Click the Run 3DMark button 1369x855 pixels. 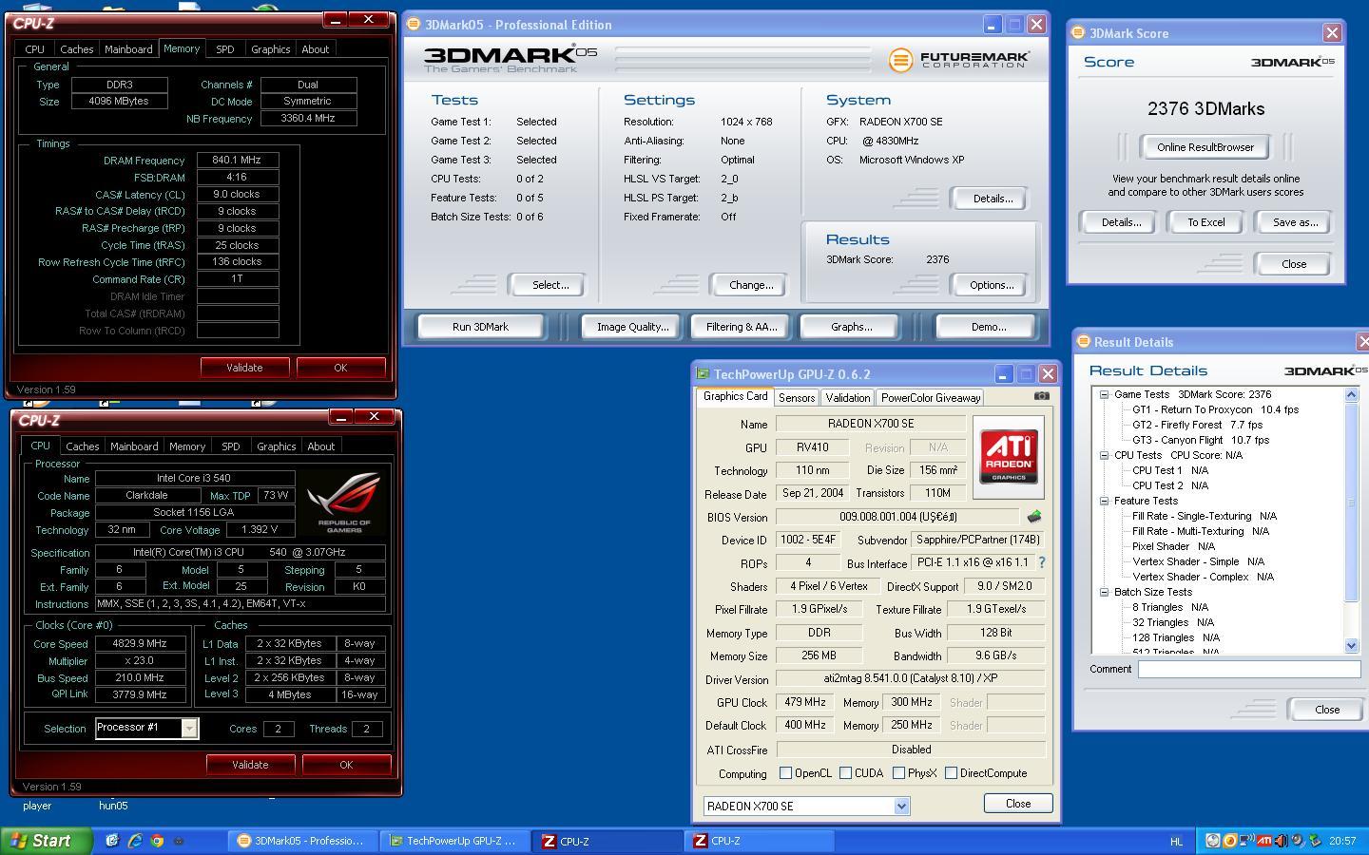pyautogui.click(x=480, y=327)
